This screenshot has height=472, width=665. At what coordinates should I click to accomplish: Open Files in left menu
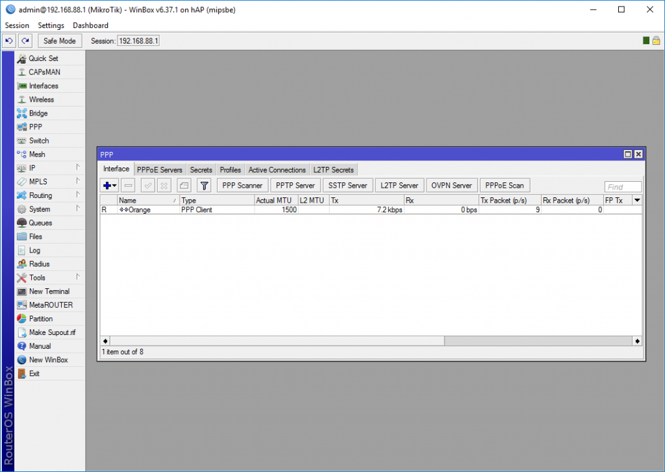point(36,236)
